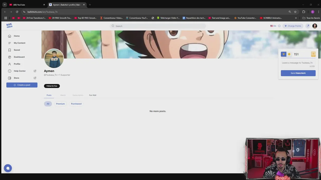Switch to the Merch tab
Screen dimensions: 321x180
point(63,95)
